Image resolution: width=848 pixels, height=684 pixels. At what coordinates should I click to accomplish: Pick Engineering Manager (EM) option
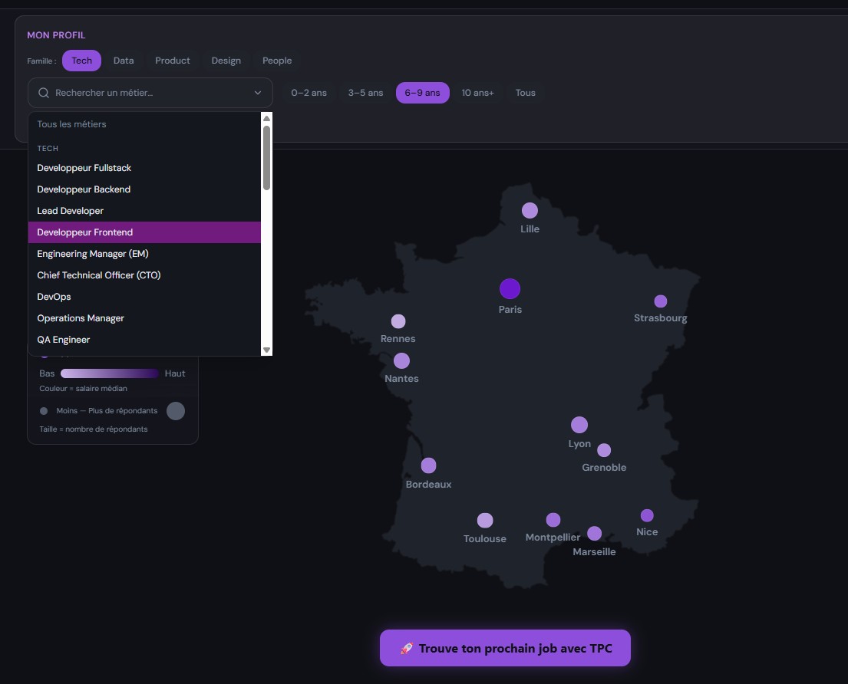click(144, 254)
